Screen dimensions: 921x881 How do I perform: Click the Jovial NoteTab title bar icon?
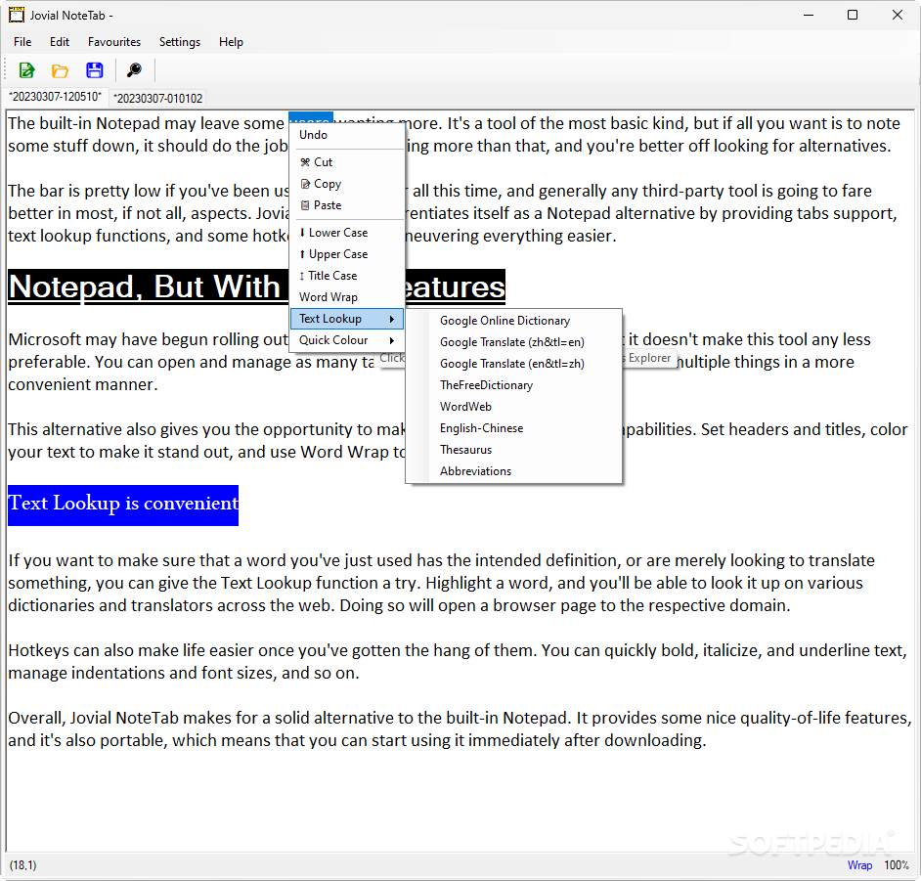click(17, 15)
